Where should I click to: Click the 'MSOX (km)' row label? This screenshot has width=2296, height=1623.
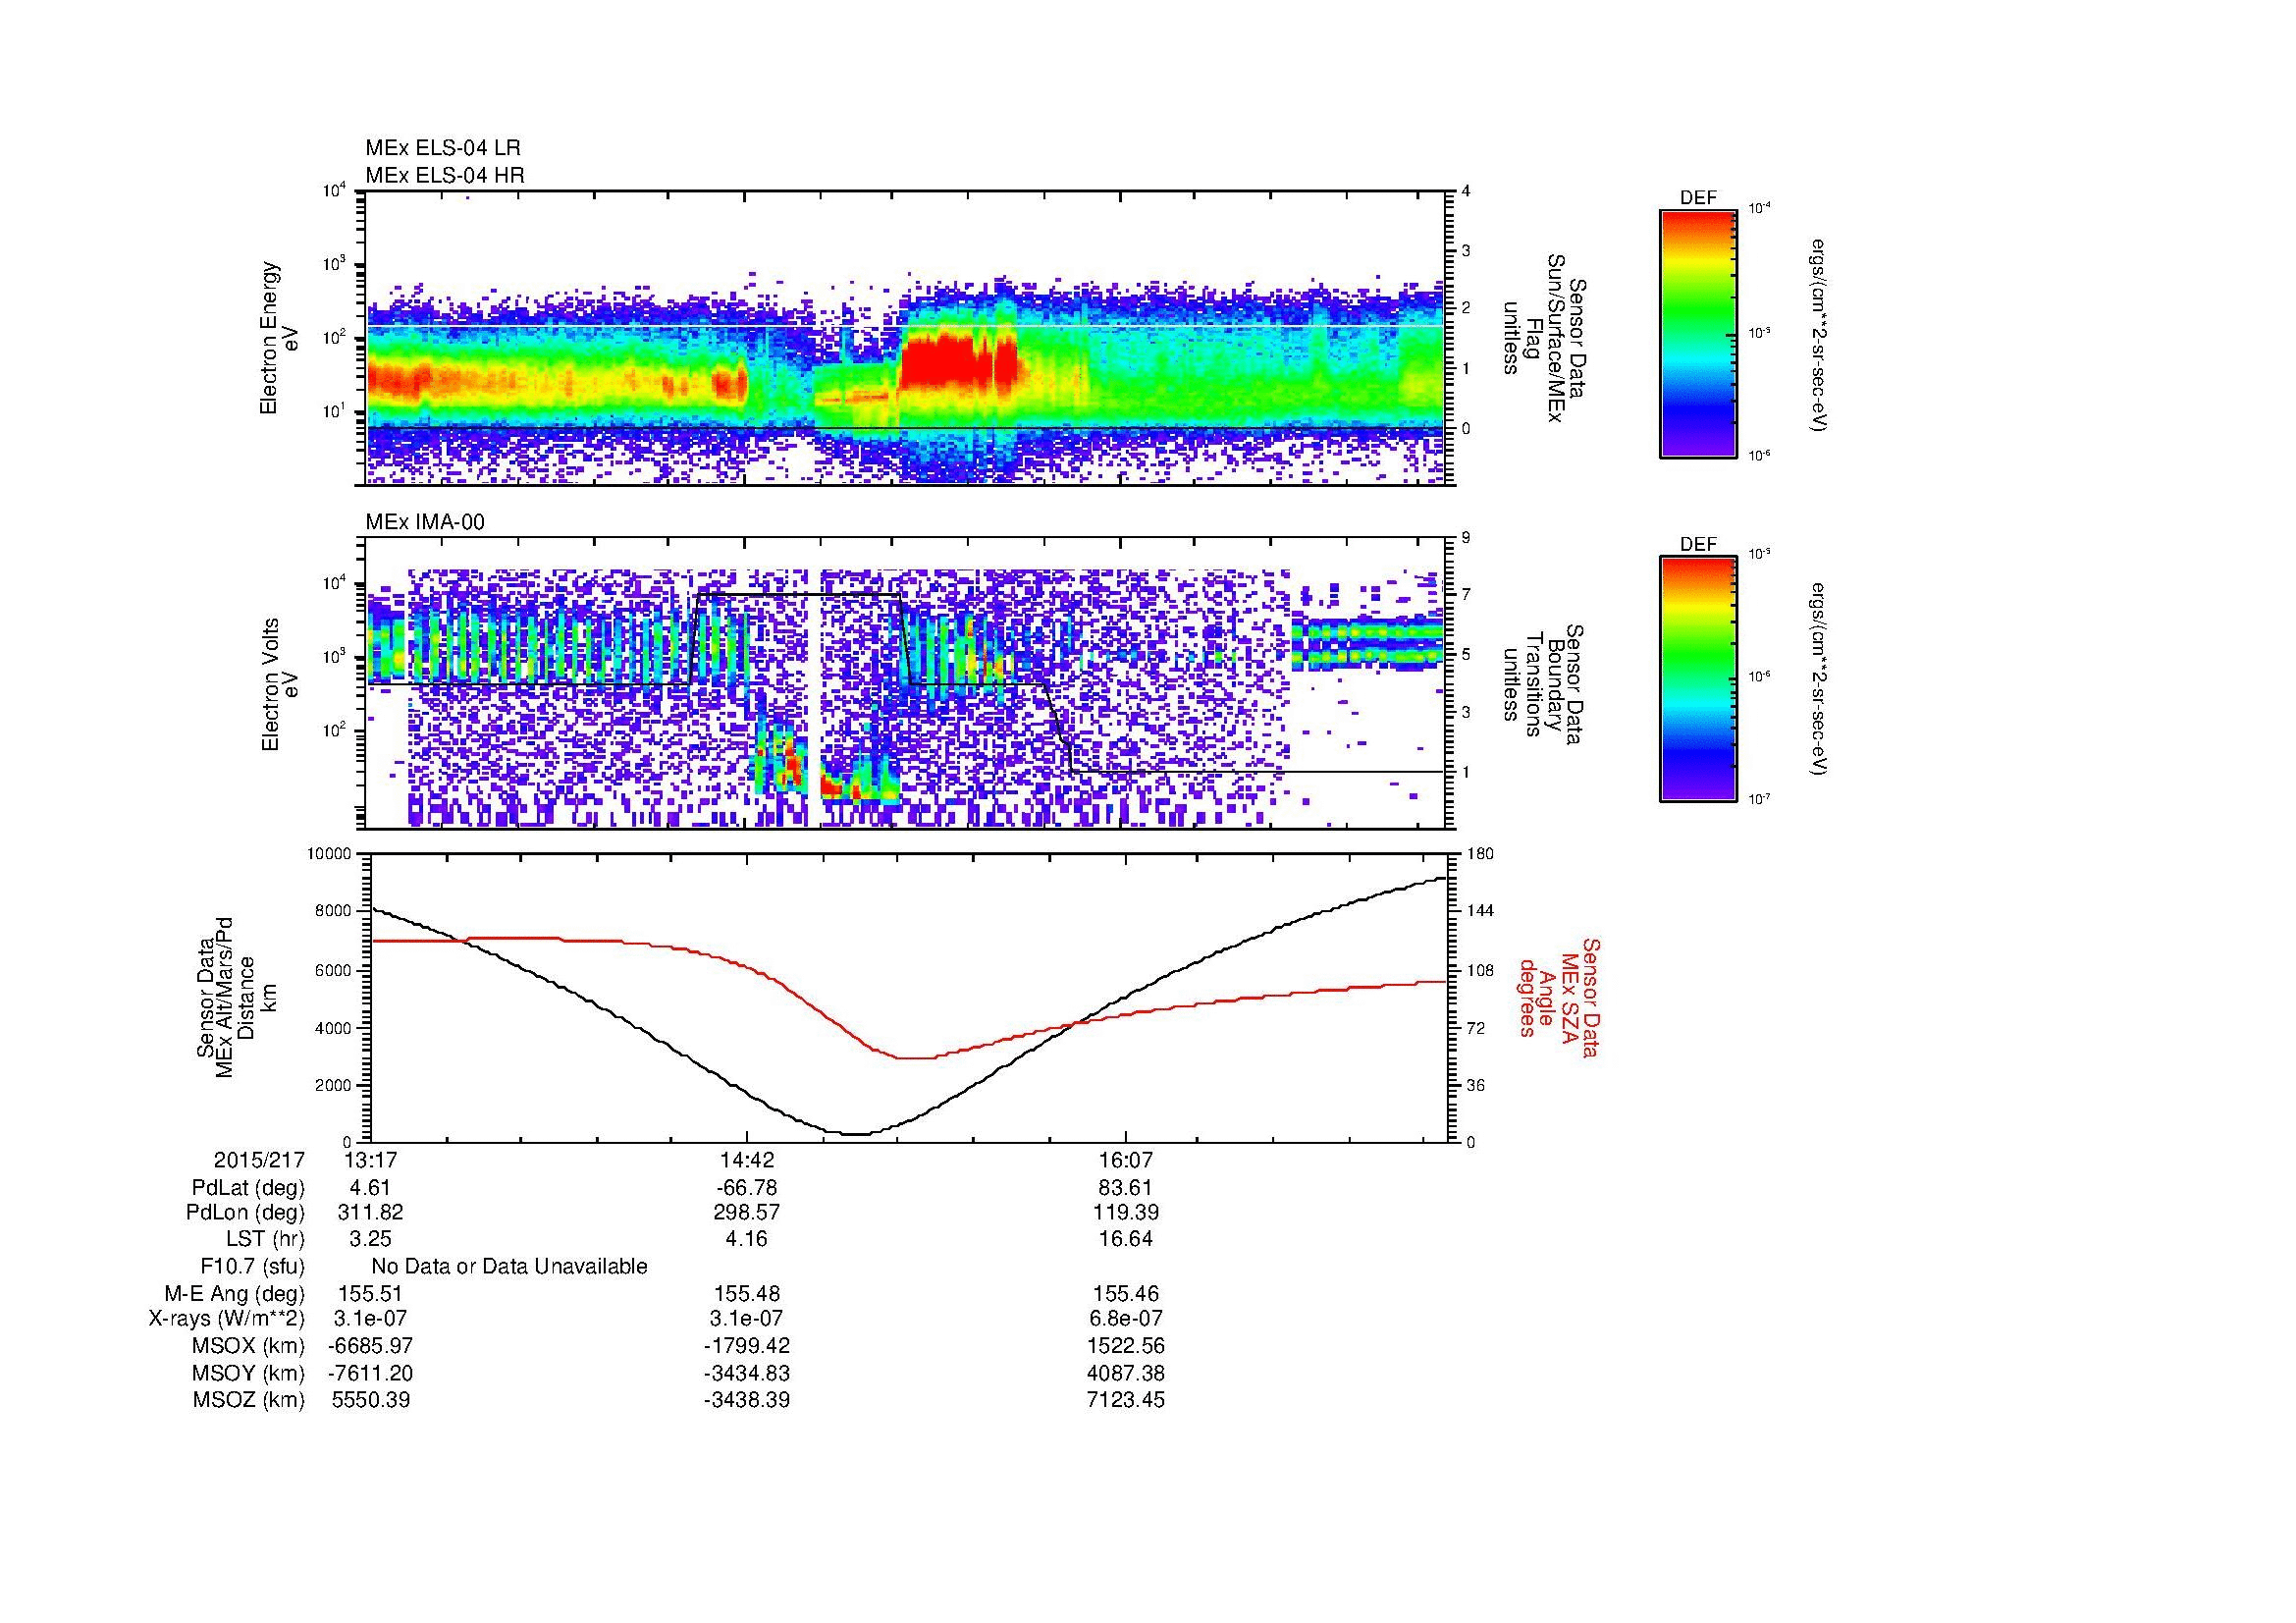249,1346
